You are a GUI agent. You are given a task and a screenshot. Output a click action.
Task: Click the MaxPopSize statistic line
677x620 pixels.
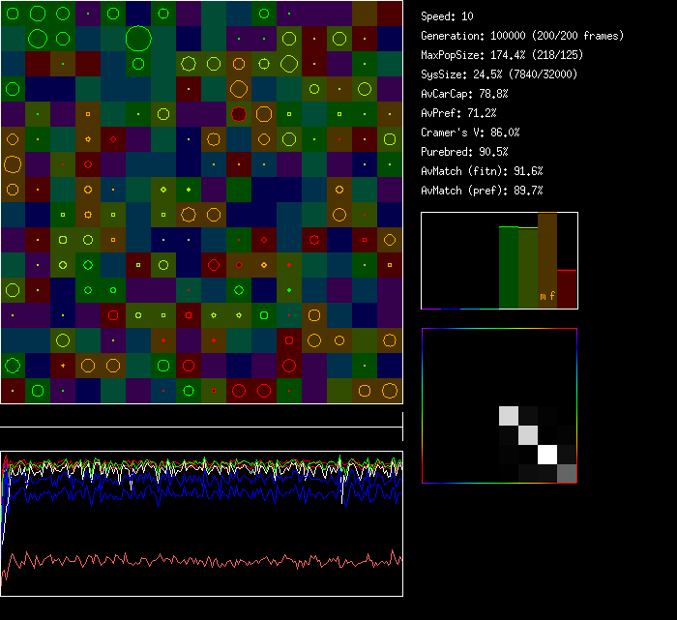[502, 55]
